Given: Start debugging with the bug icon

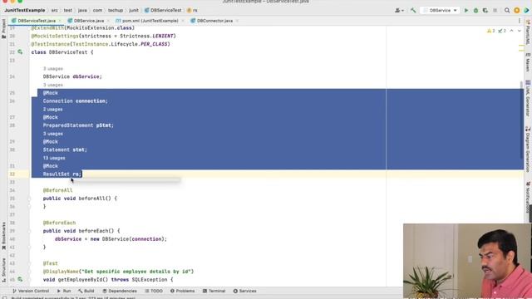Looking at the screenshot, I should 475,11.
